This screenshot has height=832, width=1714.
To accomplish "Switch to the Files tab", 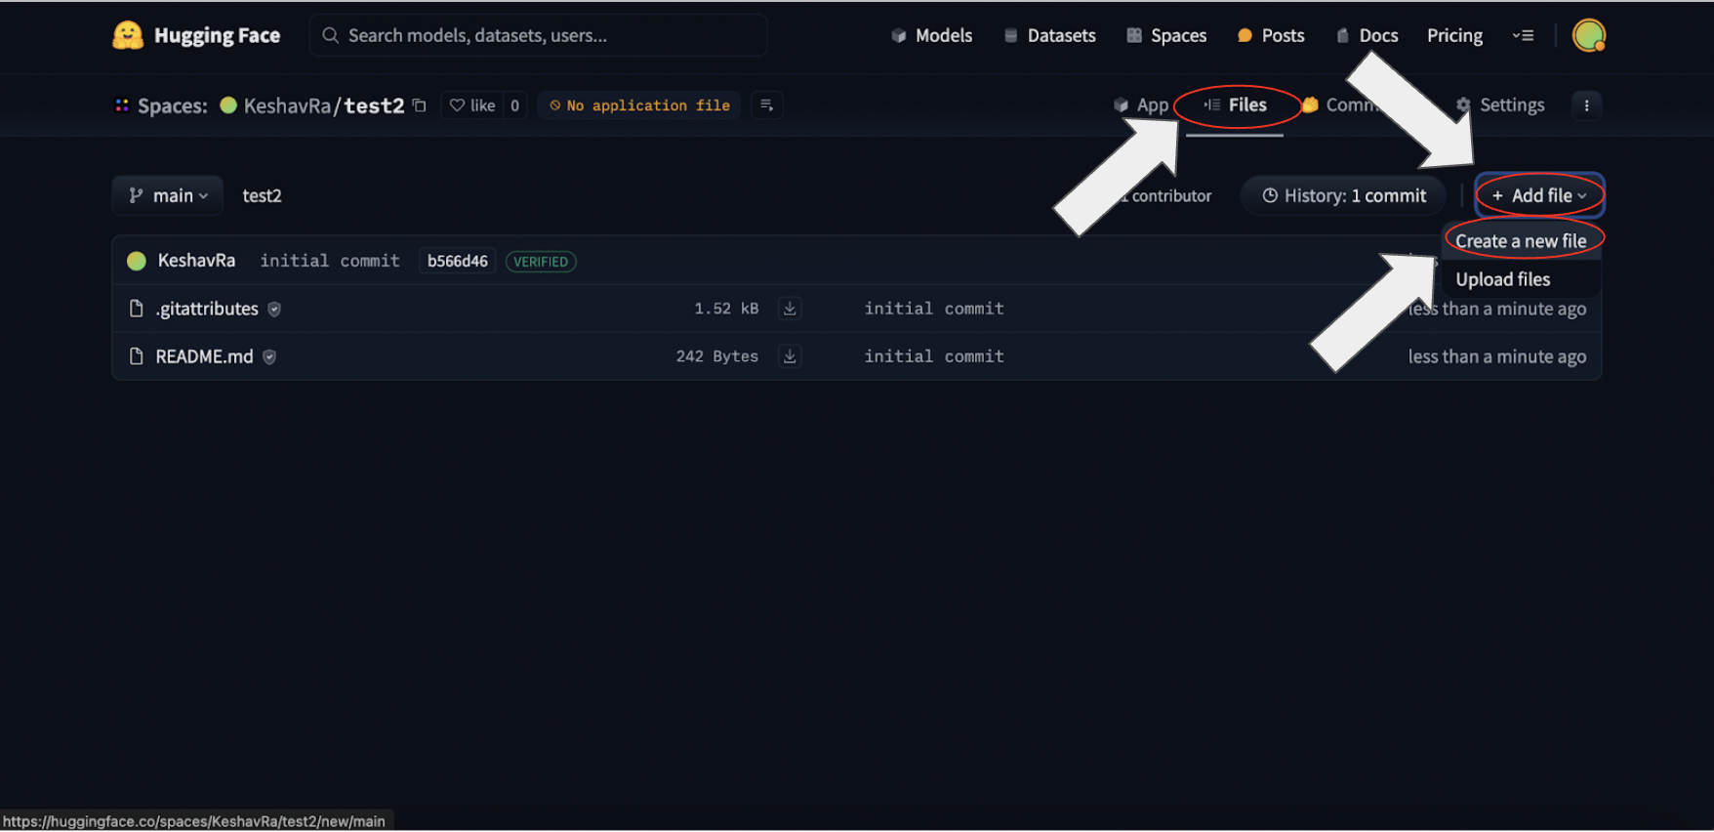I will [x=1236, y=105].
